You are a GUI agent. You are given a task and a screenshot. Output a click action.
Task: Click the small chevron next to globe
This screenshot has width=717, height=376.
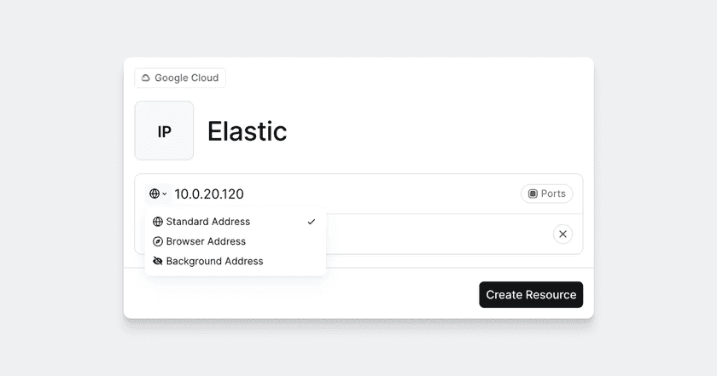pos(165,194)
